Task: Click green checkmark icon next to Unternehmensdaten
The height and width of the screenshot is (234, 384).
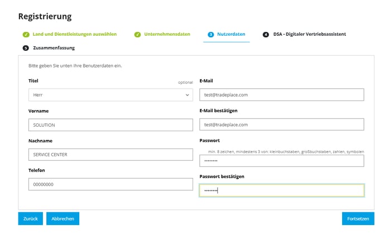Action: click(138, 35)
